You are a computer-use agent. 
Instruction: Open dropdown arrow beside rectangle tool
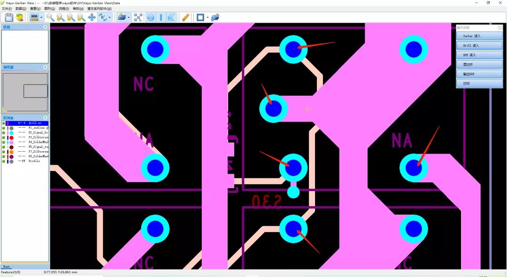pyautogui.click(x=207, y=17)
